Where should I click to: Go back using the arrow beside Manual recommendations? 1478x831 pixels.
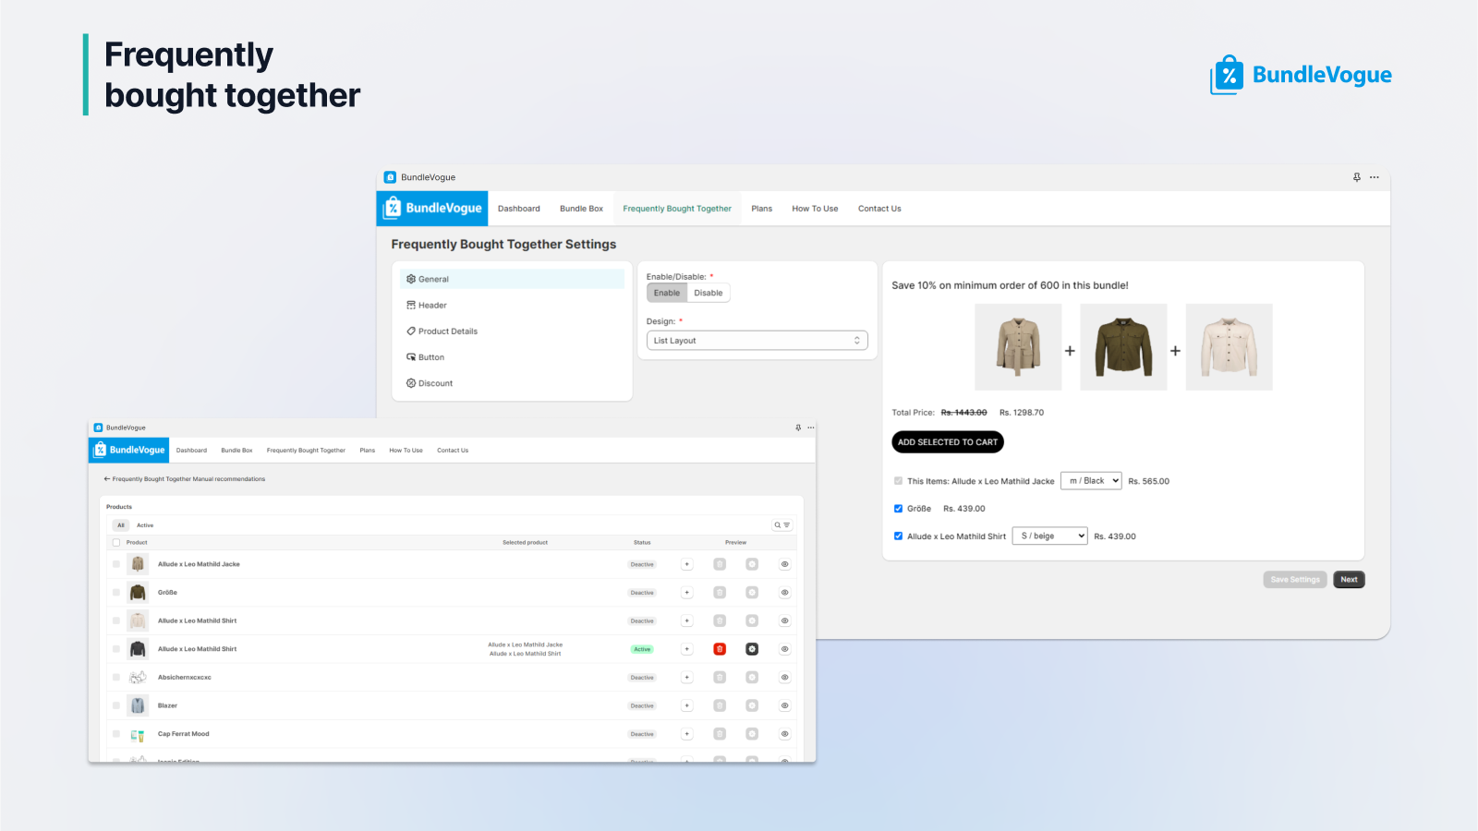[107, 479]
